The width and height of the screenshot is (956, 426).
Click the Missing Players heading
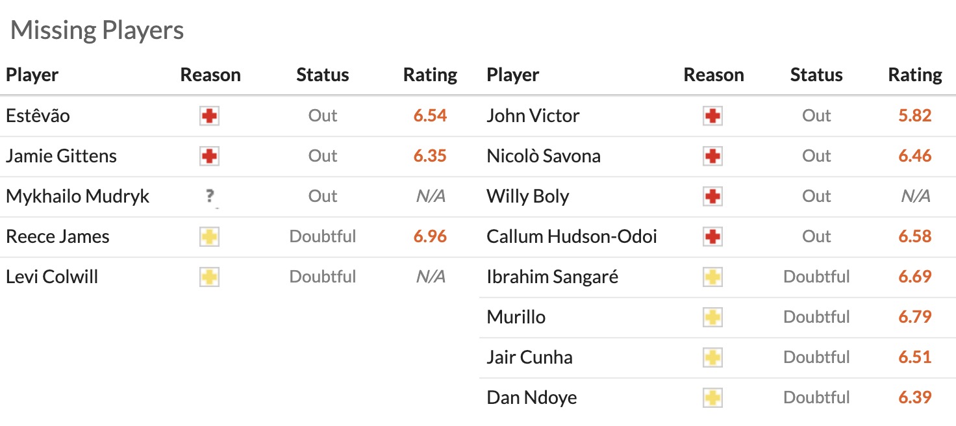click(97, 30)
